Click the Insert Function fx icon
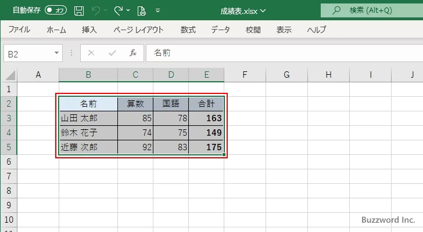This screenshot has width=423, height=232. (x=133, y=53)
